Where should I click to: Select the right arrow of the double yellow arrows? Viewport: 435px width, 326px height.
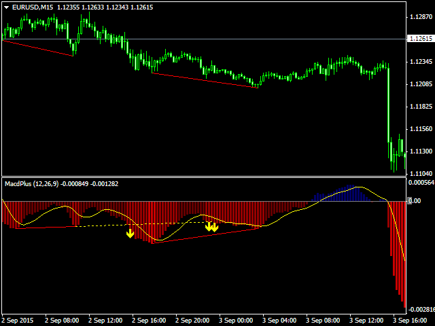[x=215, y=228]
